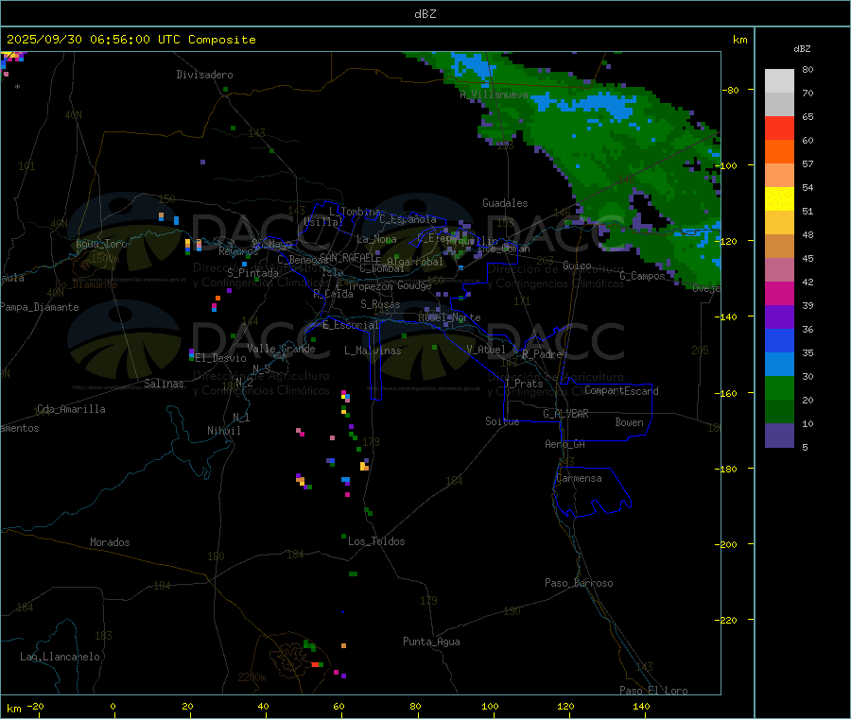Click the S_Rosas map label
851x719 pixels.
tap(380, 304)
